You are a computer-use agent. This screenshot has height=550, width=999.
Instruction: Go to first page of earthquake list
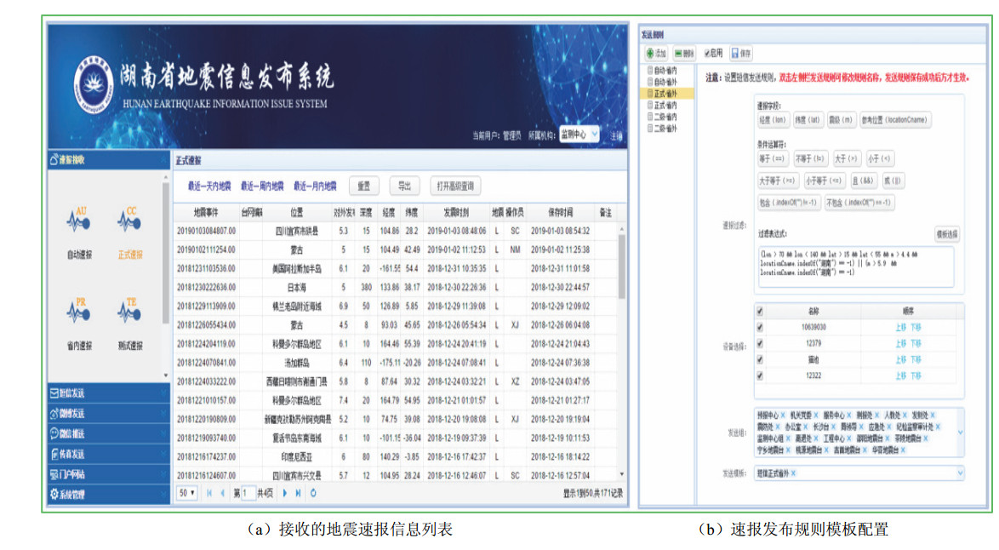pyautogui.click(x=209, y=493)
